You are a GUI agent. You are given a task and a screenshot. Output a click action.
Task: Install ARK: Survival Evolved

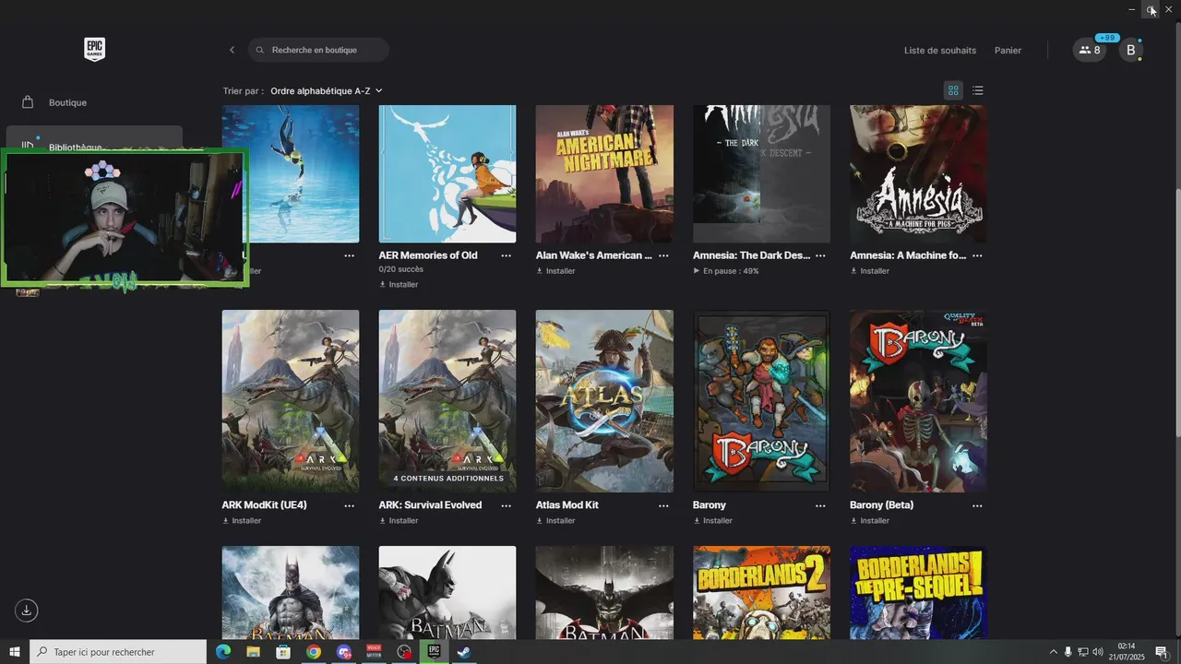click(x=399, y=520)
